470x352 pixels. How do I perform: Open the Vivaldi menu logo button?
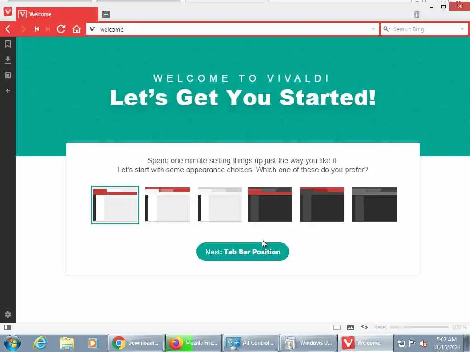tap(7, 11)
